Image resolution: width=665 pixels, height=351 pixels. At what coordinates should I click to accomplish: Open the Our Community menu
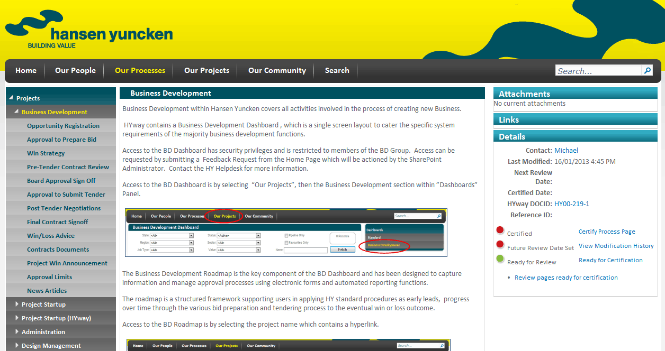277,70
